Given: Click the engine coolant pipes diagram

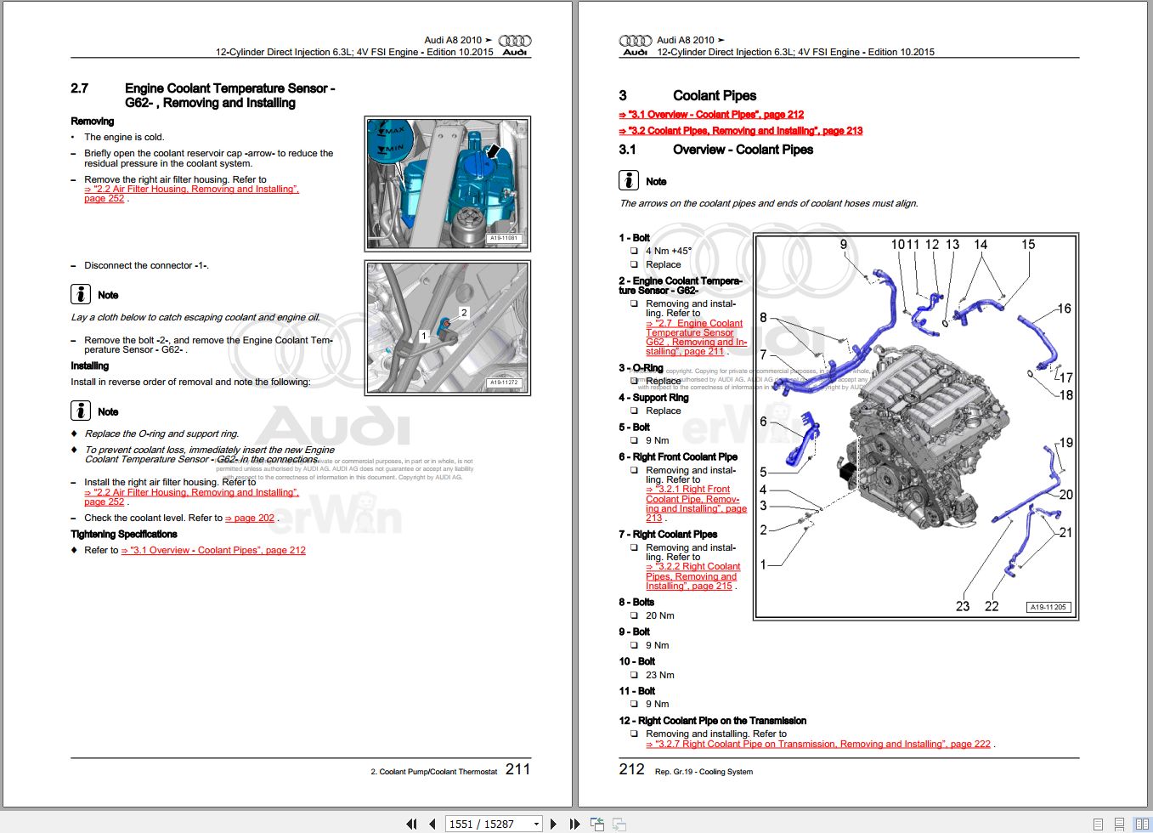Looking at the screenshot, I should 916,427.
